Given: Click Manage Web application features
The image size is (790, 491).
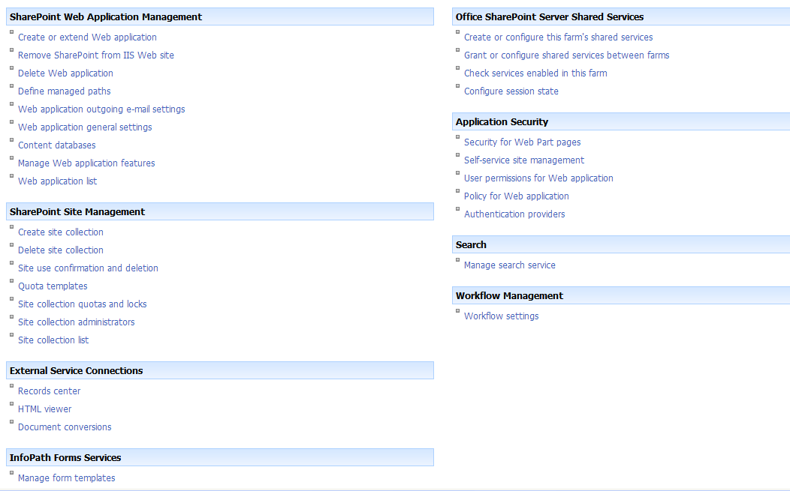Looking at the screenshot, I should click(86, 163).
